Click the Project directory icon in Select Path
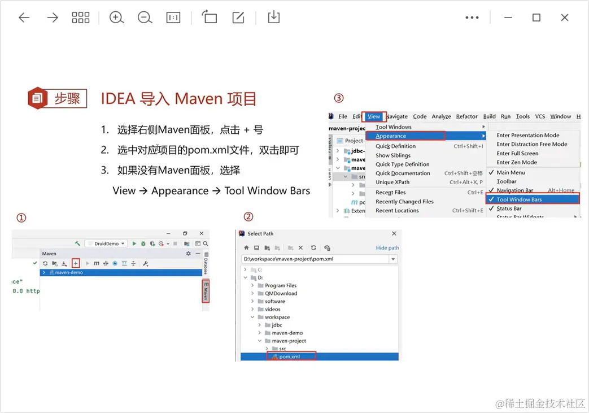 click(x=267, y=247)
